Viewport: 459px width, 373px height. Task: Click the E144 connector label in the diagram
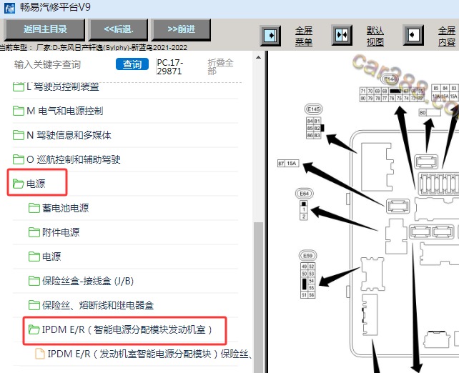pos(390,79)
